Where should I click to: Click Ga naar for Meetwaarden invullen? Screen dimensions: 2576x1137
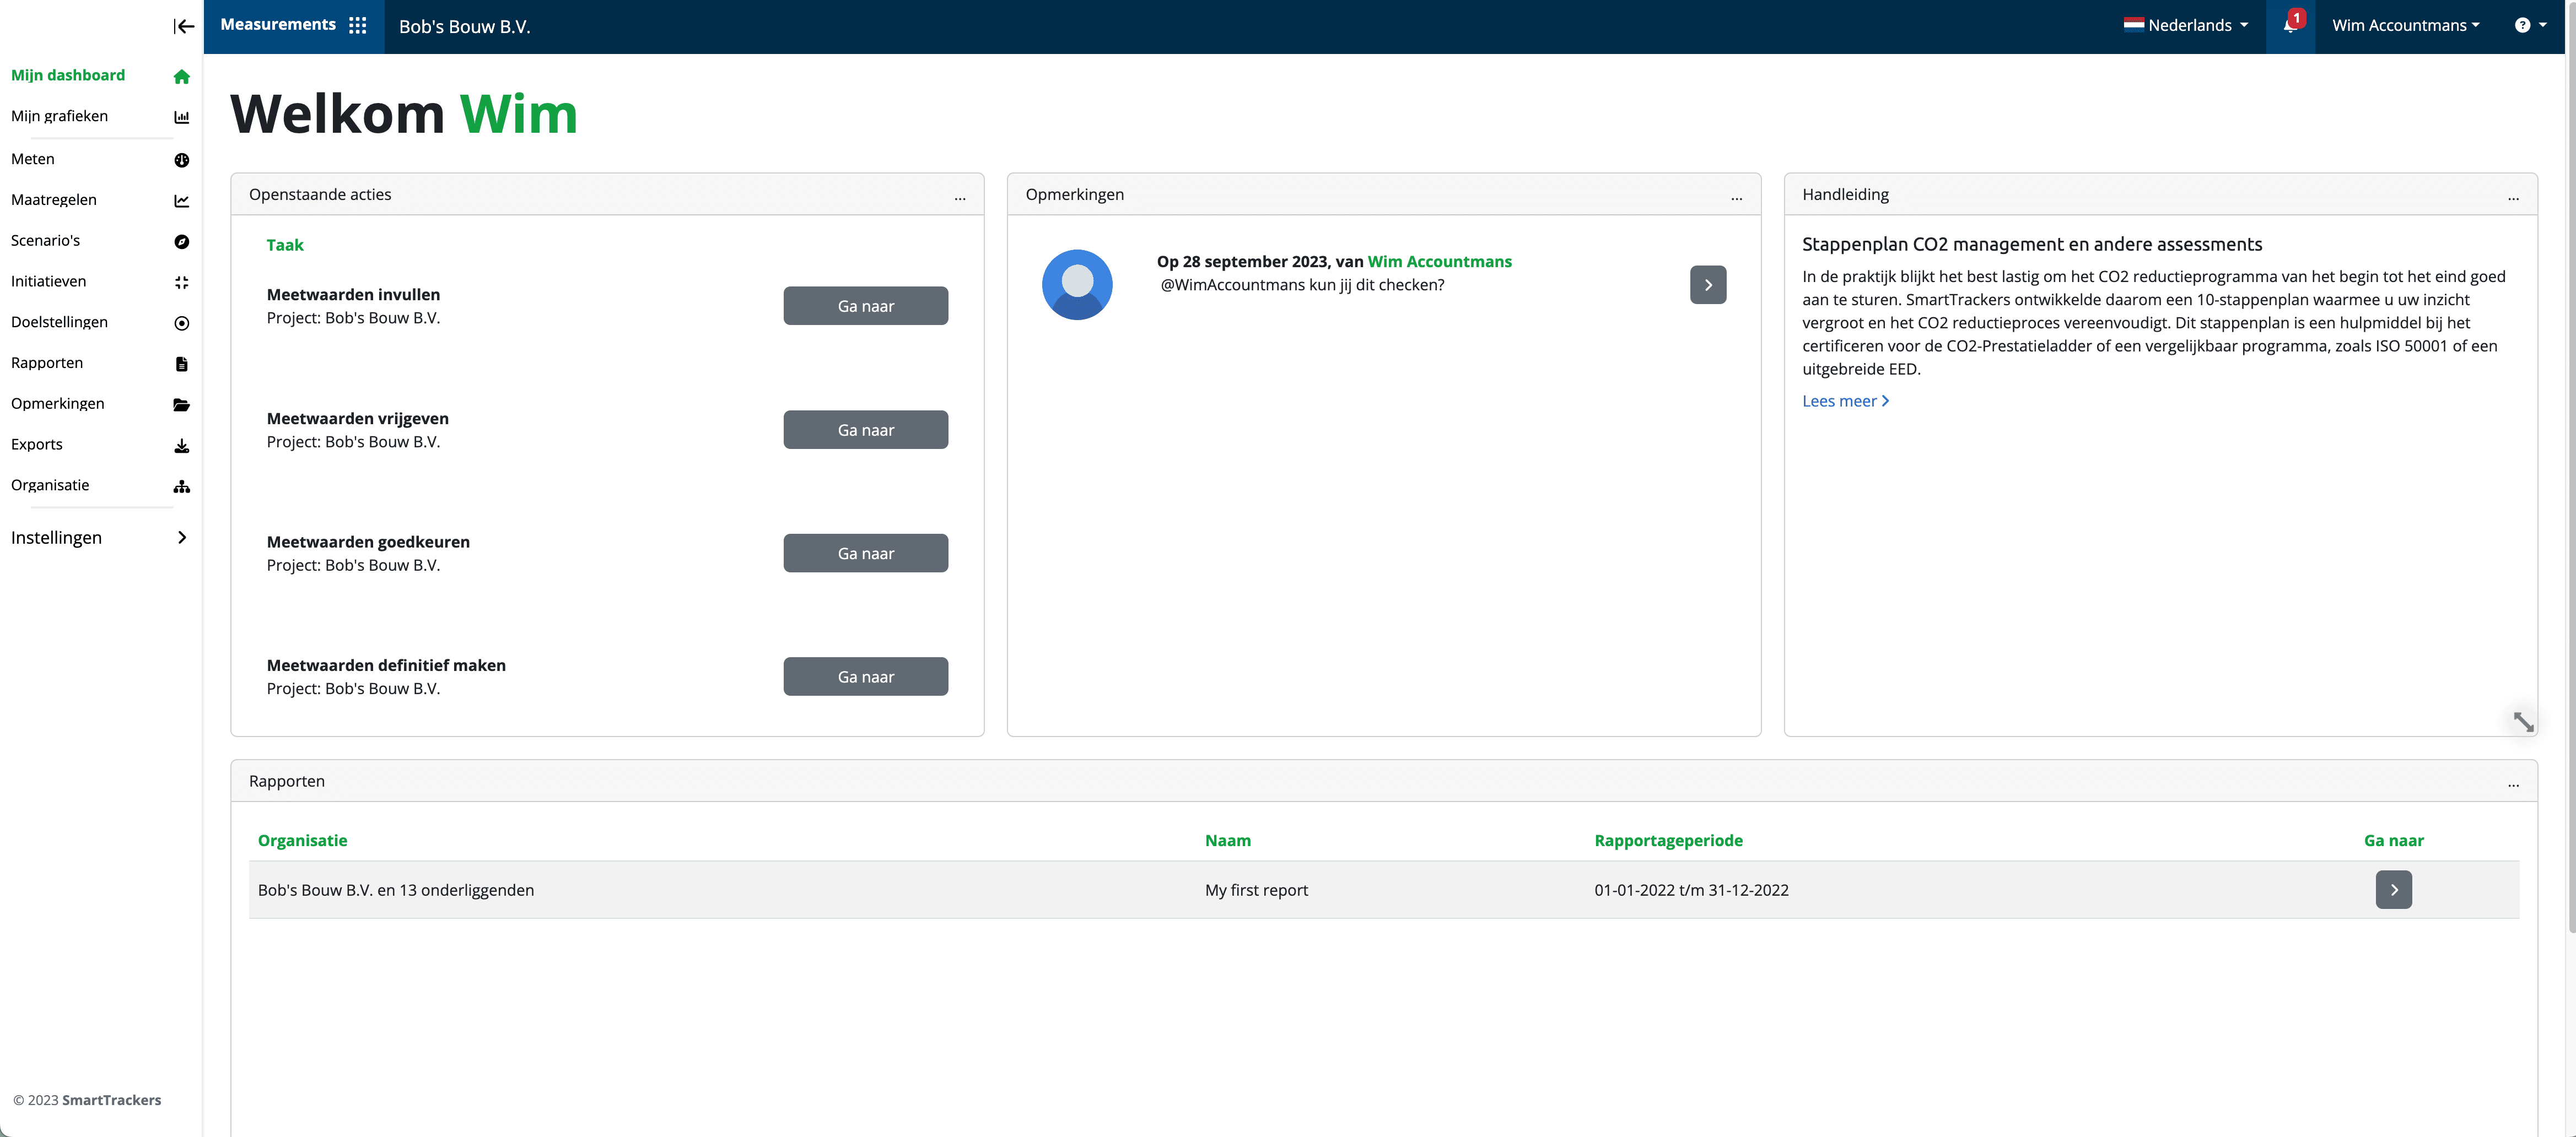[x=865, y=306]
